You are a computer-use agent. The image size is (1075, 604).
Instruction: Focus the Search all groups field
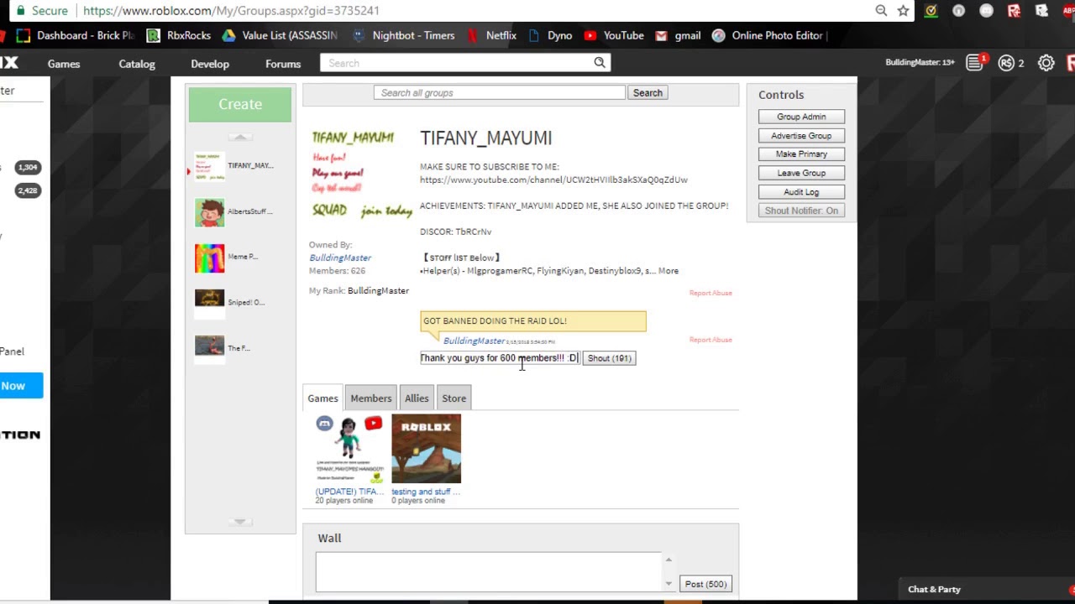pos(500,93)
